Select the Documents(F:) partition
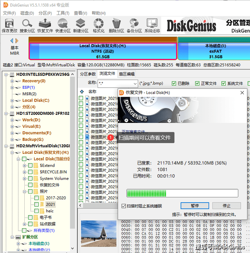The image size is (250, 253). click(37, 133)
